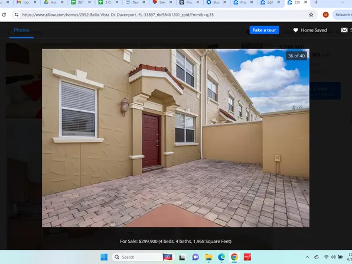
Task: Click the envelope share icon
Action: (x=344, y=30)
